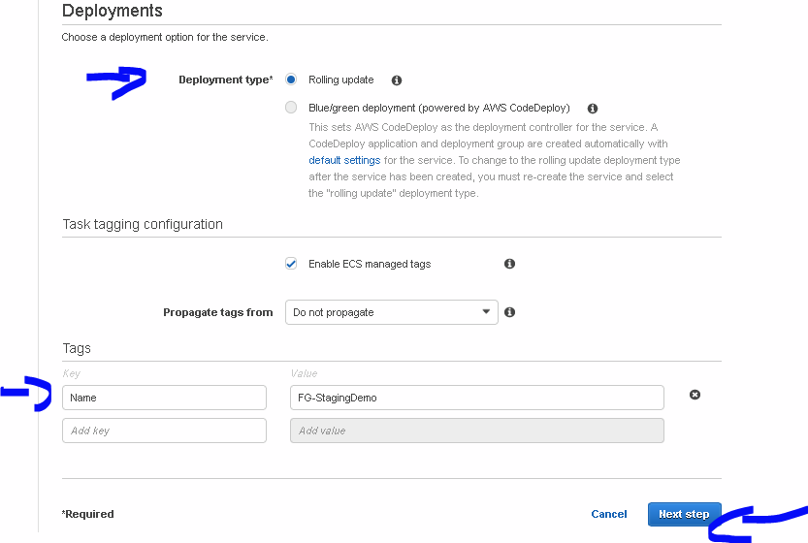Select Blue/green deployment radio option
Viewport: 808px width, 543px height.
pyautogui.click(x=291, y=108)
